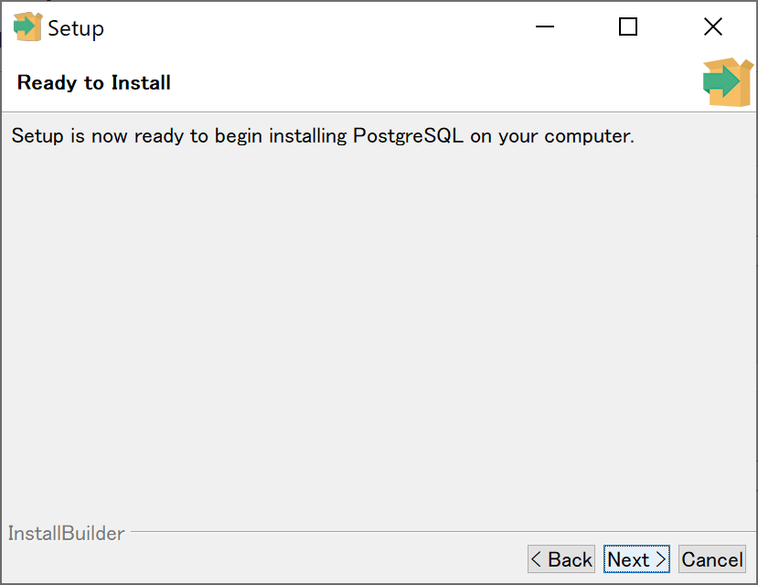Click the white header bar beside the logo
The height and width of the screenshot is (585, 758).
[411, 81]
